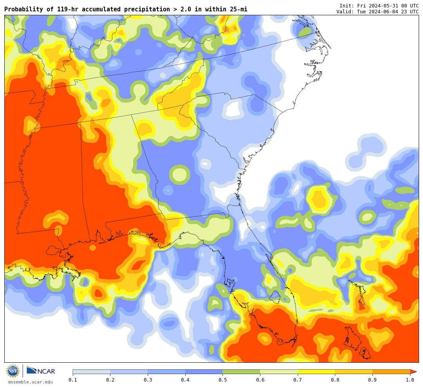The height and width of the screenshot is (387, 423).
Task: Click the 0.3 colorbar label
Action: (148, 380)
